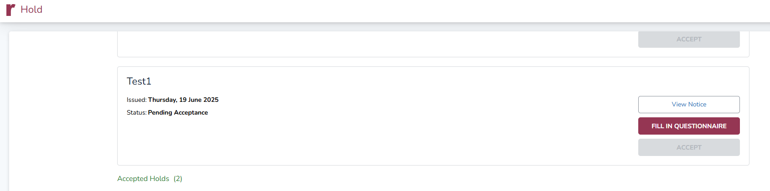Click the 'Status:' label in Test1
This screenshot has width=770, height=191.
[x=136, y=112]
